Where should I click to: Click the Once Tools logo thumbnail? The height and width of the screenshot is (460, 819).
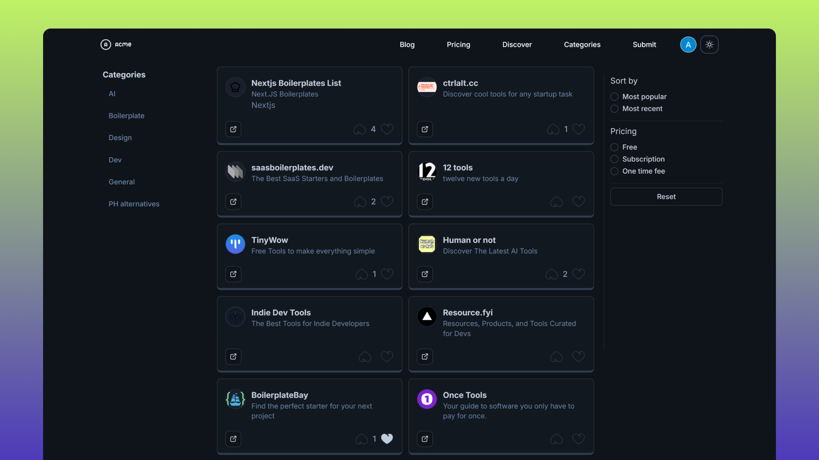point(427,399)
